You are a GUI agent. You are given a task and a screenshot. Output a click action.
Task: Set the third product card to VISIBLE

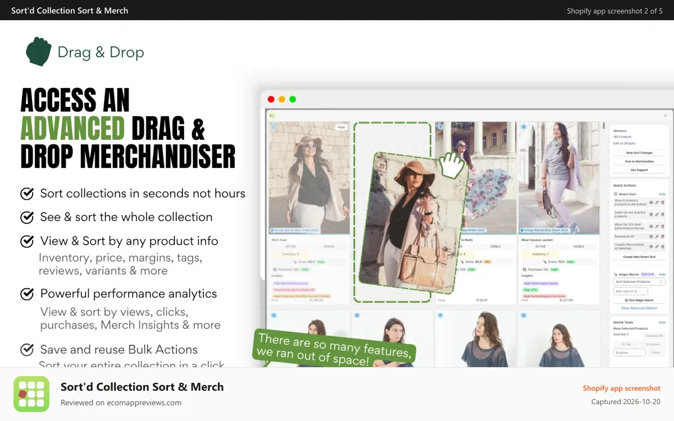(x=495, y=246)
